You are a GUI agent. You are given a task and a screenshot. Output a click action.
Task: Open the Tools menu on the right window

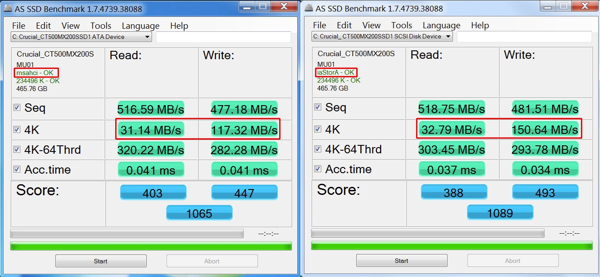[401, 25]
